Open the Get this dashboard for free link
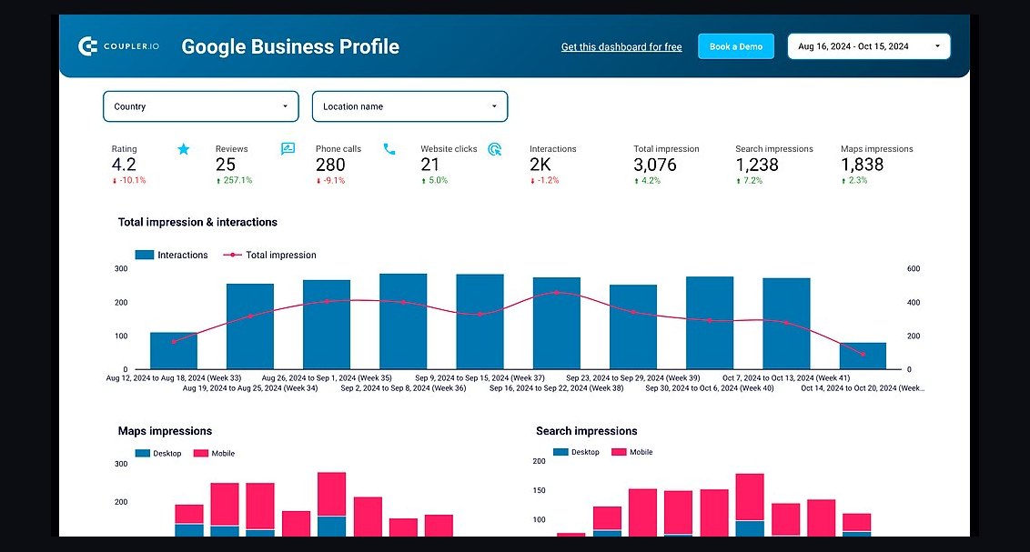Image resolution: width=1030 pixels, height=552 pixels. click(x=621, y=46)
